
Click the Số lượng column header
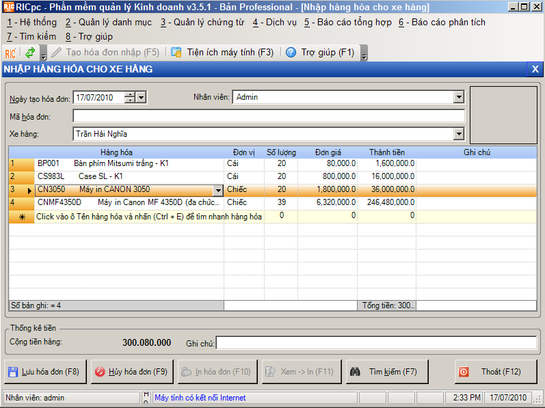pos(281,152)
